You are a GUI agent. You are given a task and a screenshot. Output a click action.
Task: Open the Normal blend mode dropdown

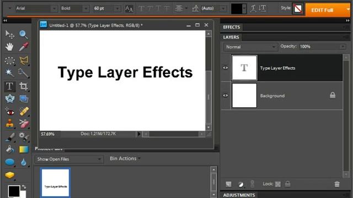point(250,47)
